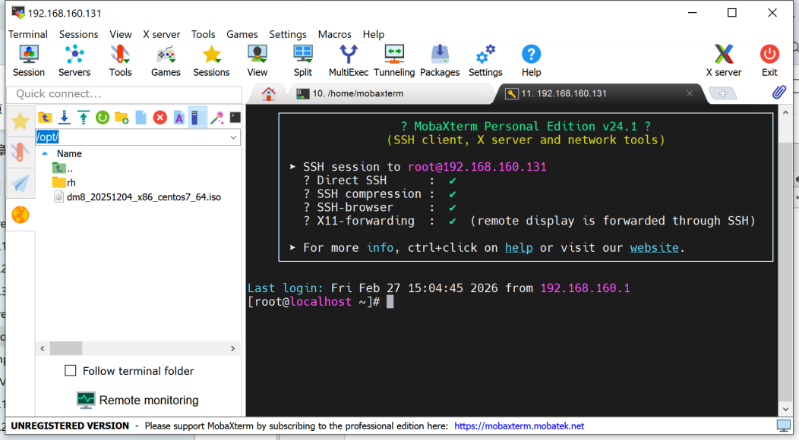Open the Sftp globe sidebar tab
The width and height of the screenshot is (799, 440).
pos(21,215)
